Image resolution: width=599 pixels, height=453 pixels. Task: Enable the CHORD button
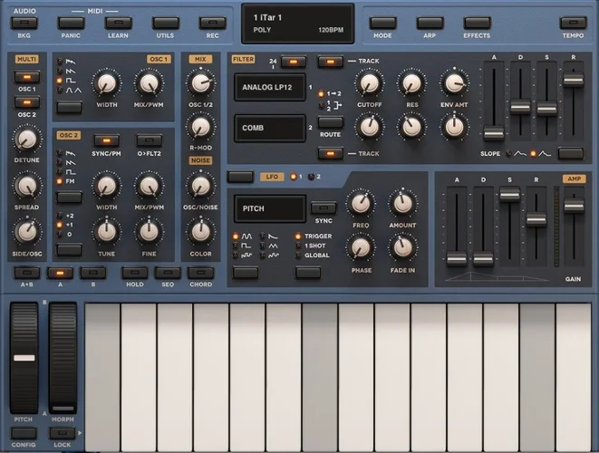point(200,273)
